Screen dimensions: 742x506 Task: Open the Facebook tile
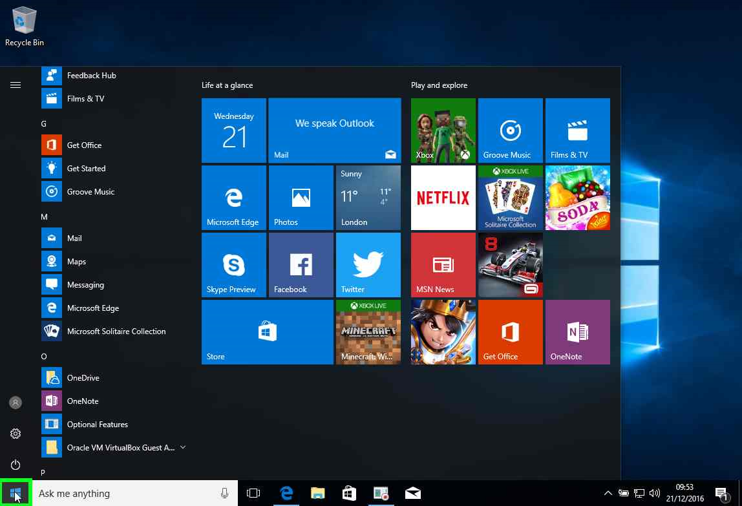[x=301, y=264]
